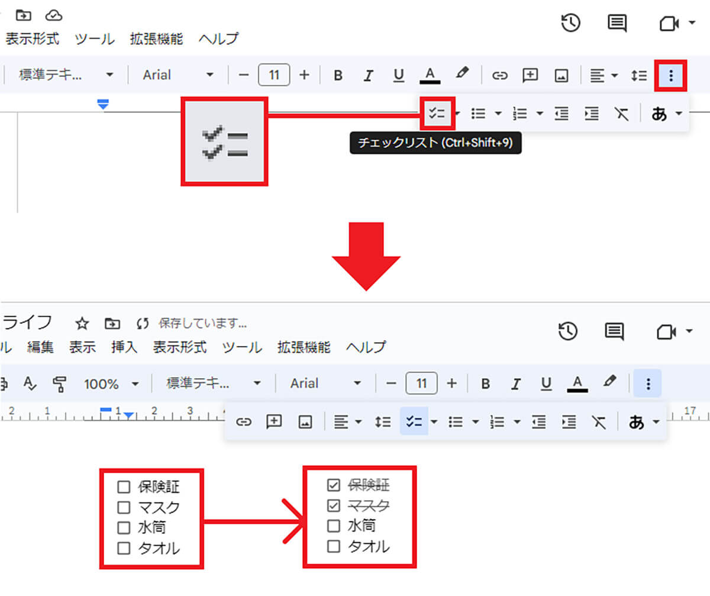Image resolution: width=710 pixels, height=596 pixels.
Task: Tick タオル checkbox in all-unchecked list
Action: [124, 548]
